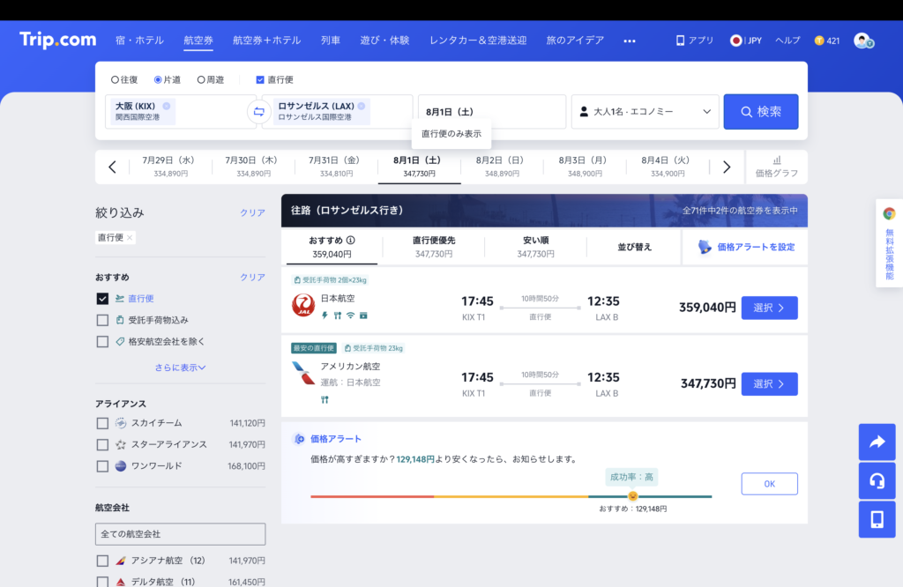The height and width of the screenshot is (587, 903).
Task: Click the mobile app floating icon
Action: (x=877, y=520)
